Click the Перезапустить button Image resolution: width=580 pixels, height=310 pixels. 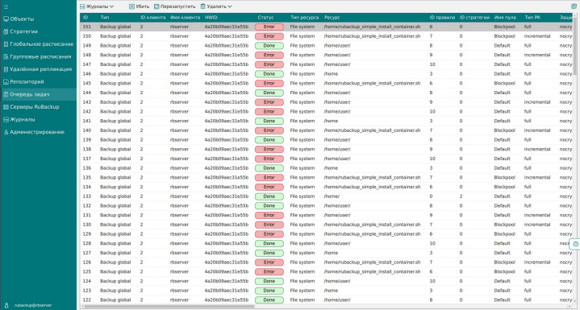pos(174,6)
